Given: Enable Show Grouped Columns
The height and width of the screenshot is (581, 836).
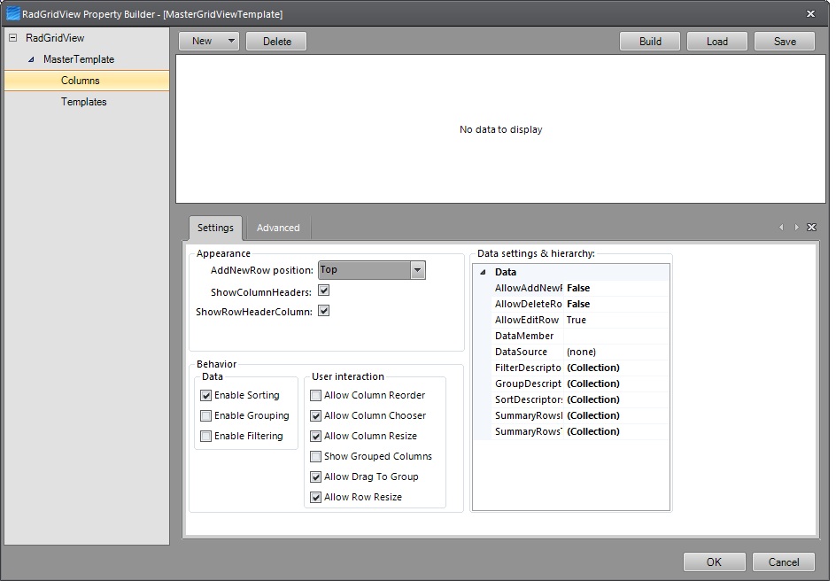Looking at the screenshot, I should pos(315,457).
